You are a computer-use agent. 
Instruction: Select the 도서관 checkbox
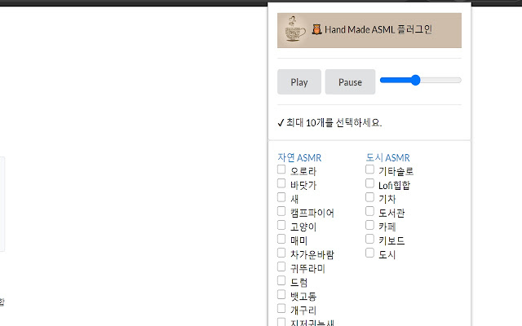point(369,211)
